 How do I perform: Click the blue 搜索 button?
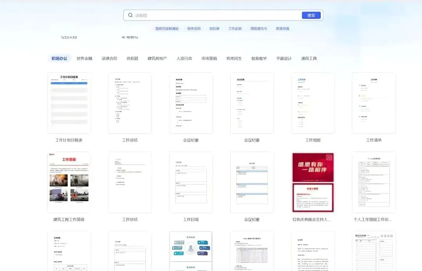click(x=311, y=15)
